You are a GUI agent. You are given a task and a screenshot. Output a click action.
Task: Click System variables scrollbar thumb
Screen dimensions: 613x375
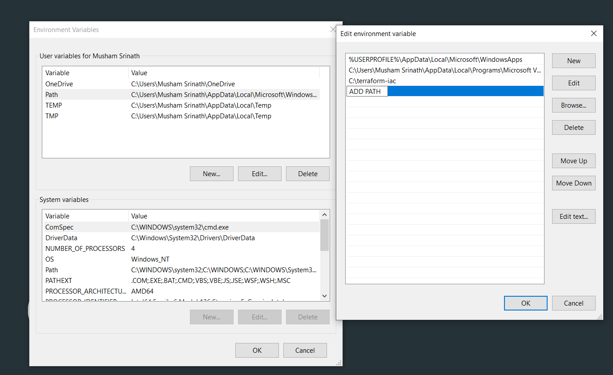tap(324, 235)
